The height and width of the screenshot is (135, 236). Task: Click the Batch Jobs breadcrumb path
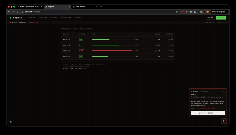tap(78, 29)
